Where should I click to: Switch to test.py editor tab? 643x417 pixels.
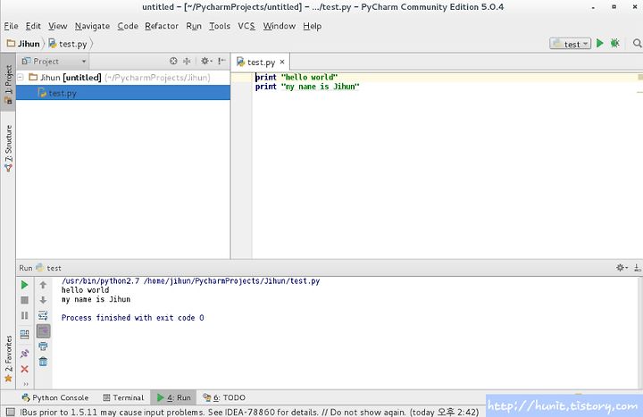tap(261, 62)
